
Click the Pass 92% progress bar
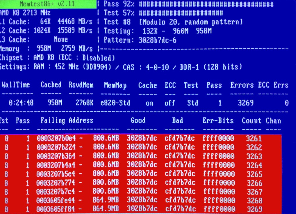(206, 4)
